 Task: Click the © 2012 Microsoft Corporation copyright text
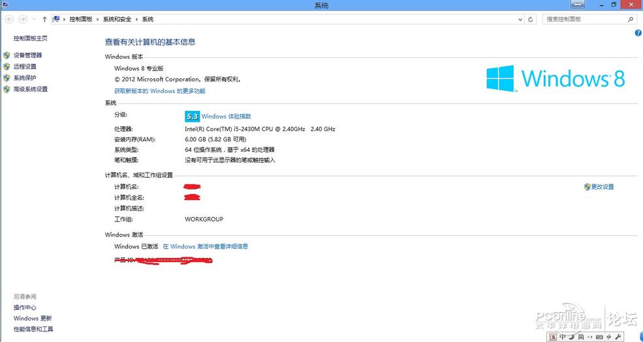[178, 79]
